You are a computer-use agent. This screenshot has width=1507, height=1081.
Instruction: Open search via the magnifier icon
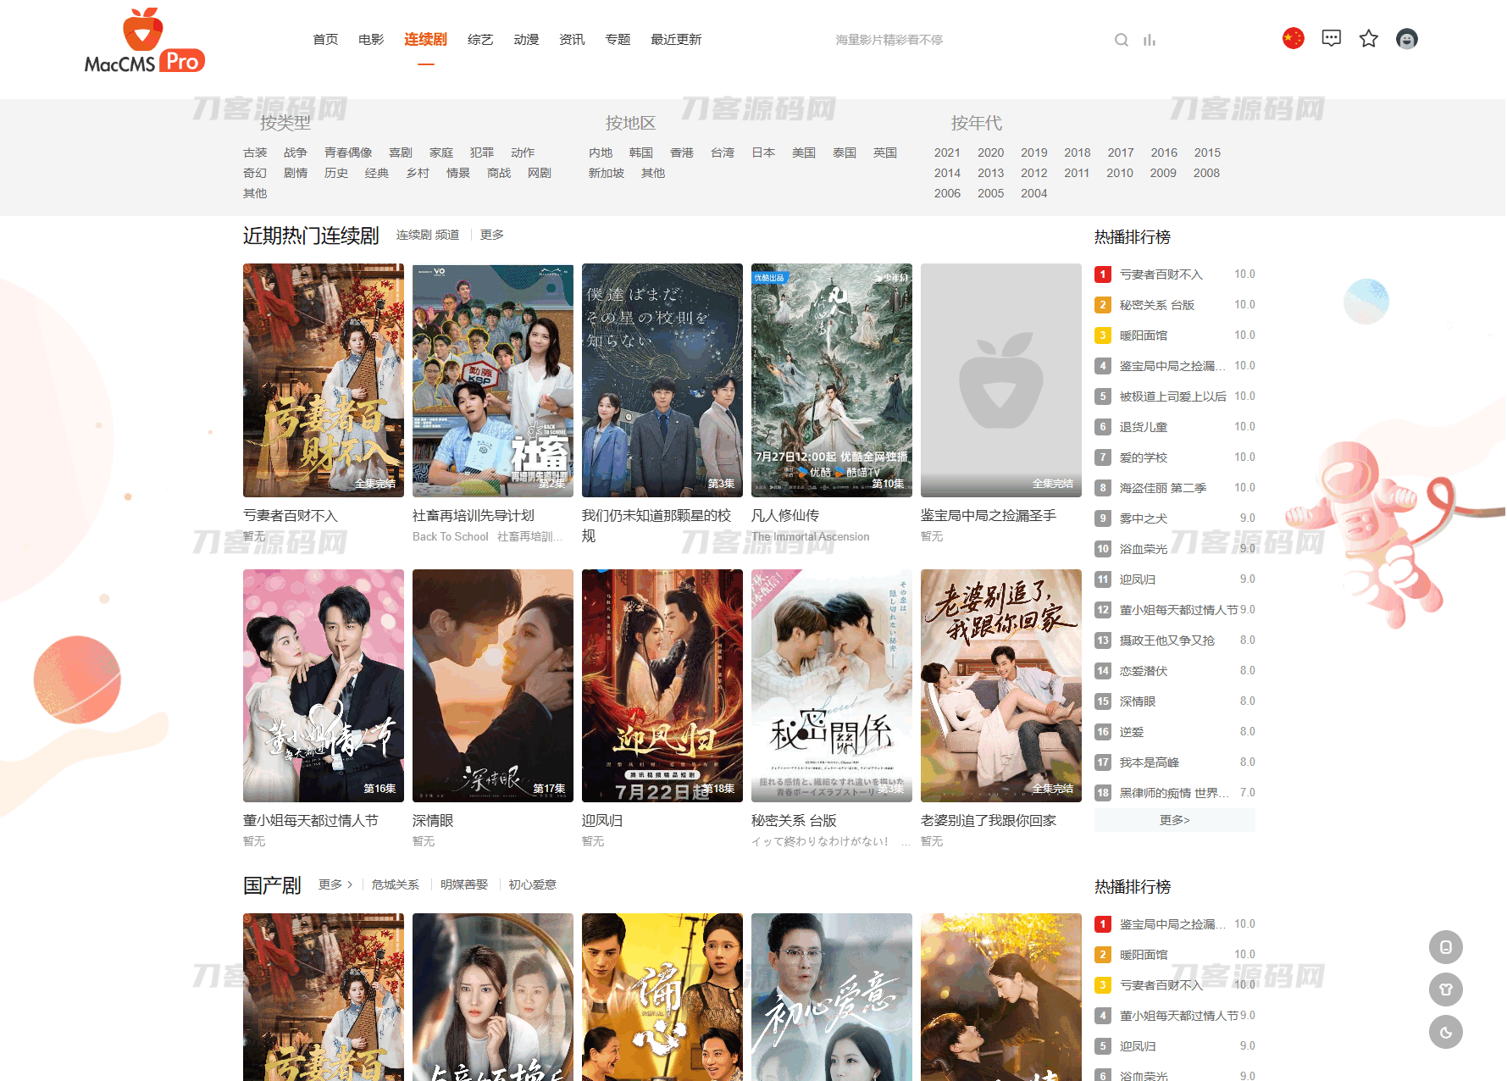click(1122, 40)
